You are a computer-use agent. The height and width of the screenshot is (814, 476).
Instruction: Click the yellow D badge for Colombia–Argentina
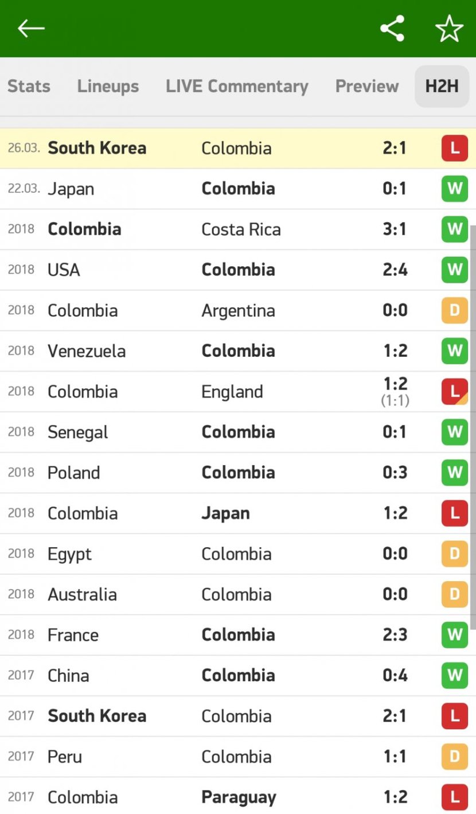click(455, 310)
